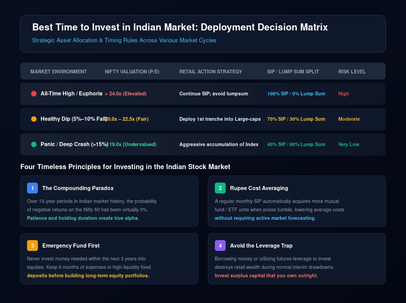Click the 40% SIP / 60% Lump Sum cell
This screenshot has width=406, height=303.
[296, 144]
